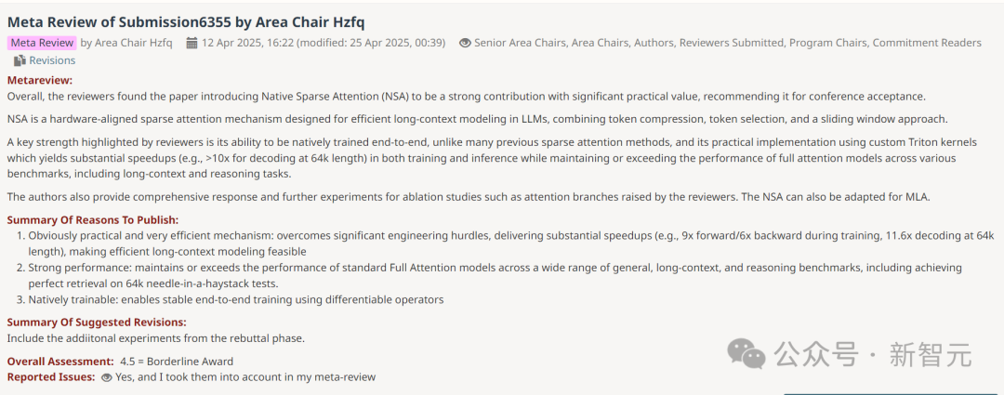The width and height of the screenshot is (1004, 395).
Task: Click the '新智元' watermark text
Action: [x=930, y=354]
